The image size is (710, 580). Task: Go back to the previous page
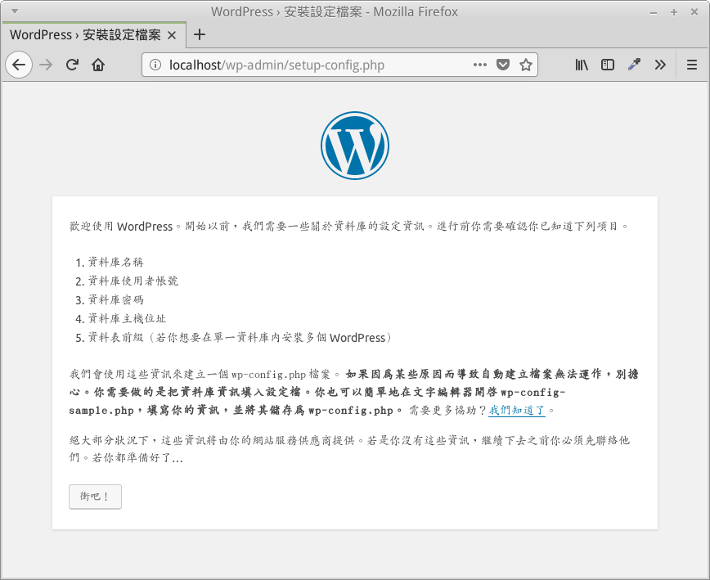19,65
